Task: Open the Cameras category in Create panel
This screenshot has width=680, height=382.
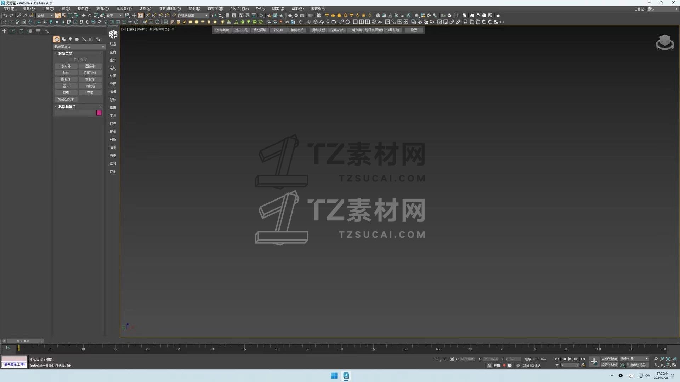Action: pyautogui.click(x=77, y=40)
